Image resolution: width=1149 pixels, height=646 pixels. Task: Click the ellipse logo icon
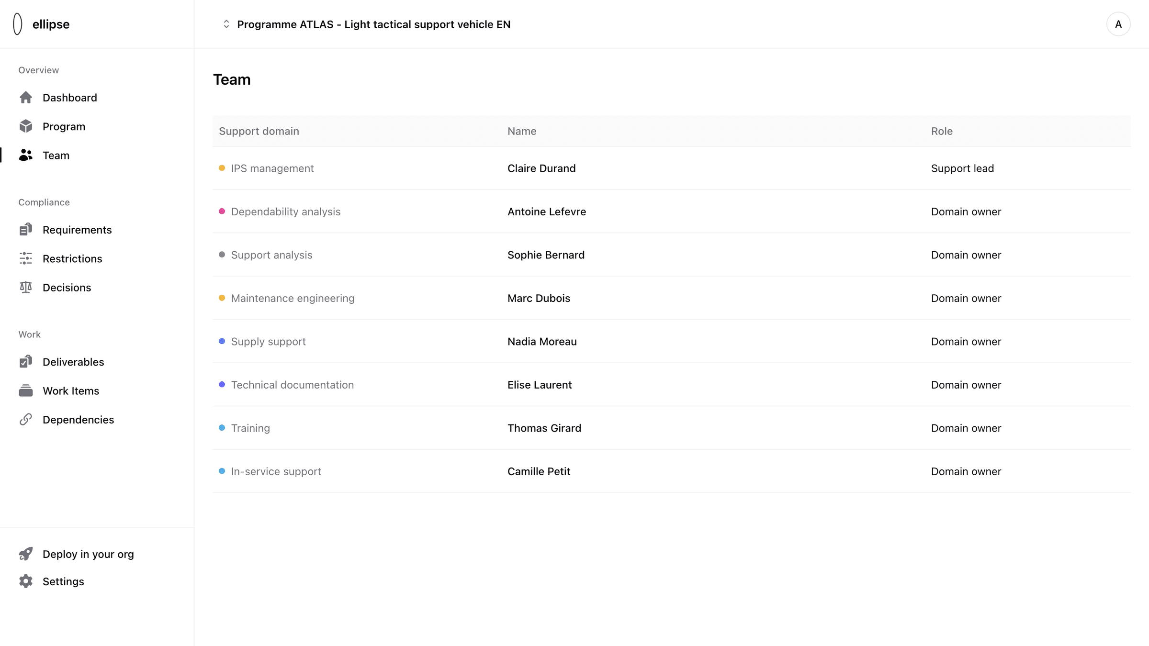tap(18, 24)
